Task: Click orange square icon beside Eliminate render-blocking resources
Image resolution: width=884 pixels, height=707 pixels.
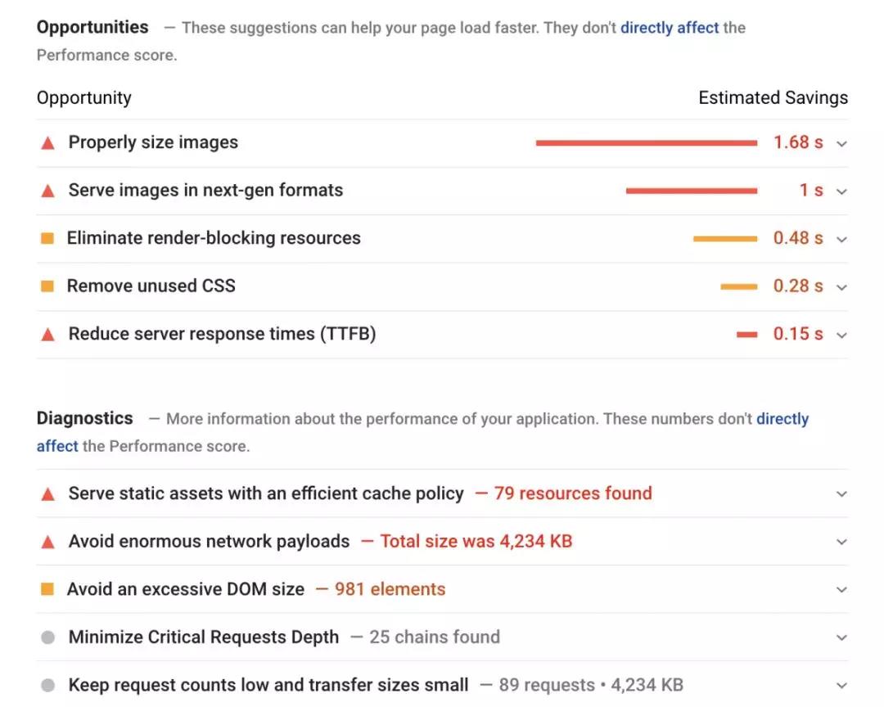Action: pos(47,238)
